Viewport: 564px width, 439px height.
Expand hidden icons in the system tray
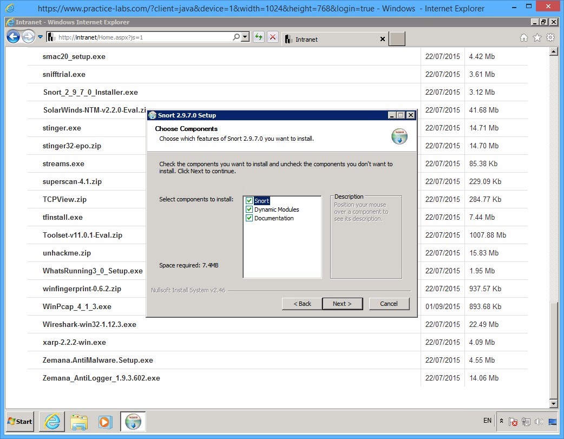coord(501,421)
